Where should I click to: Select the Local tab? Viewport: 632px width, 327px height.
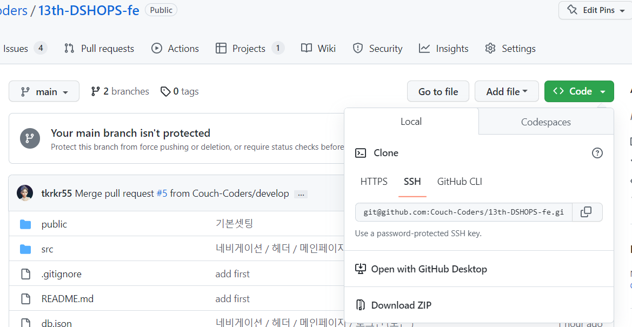[411, 122]
